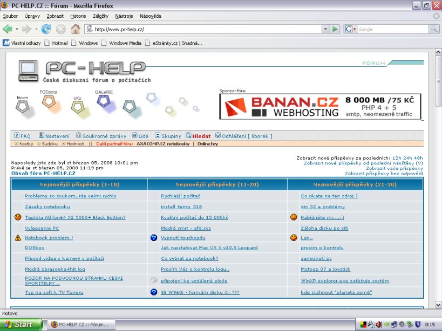Click the angry smiley next to Teplota Athlon64
The height and width of the screenshot is (331, 442).
tap(18, 217)
